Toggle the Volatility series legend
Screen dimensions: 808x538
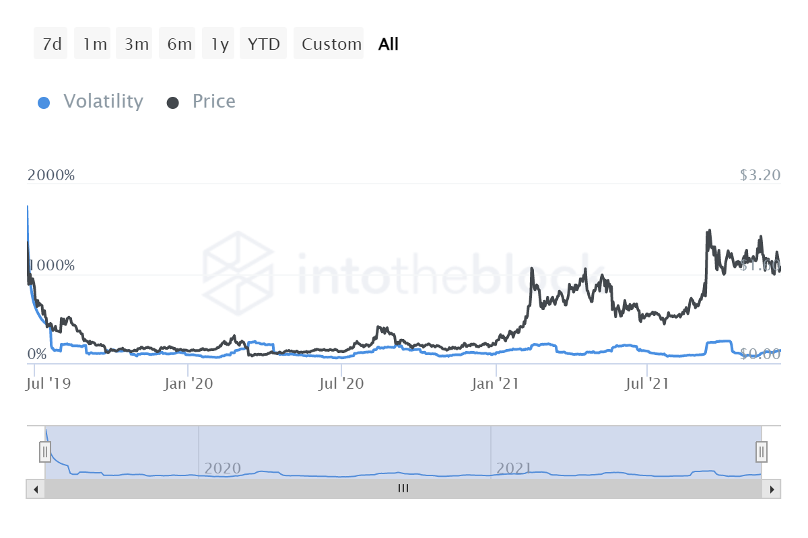103,102
